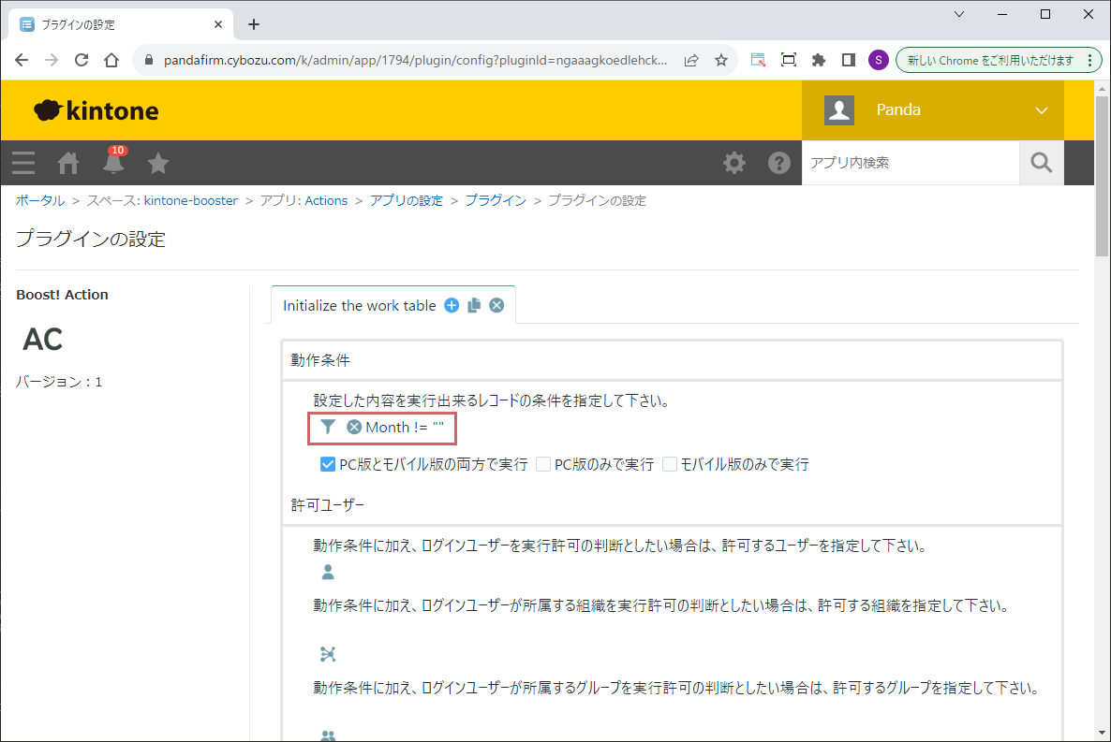Enable PC版のみで実行 checkbox
The width and height of the screenshot is (1111, 742).
(543, 464)
